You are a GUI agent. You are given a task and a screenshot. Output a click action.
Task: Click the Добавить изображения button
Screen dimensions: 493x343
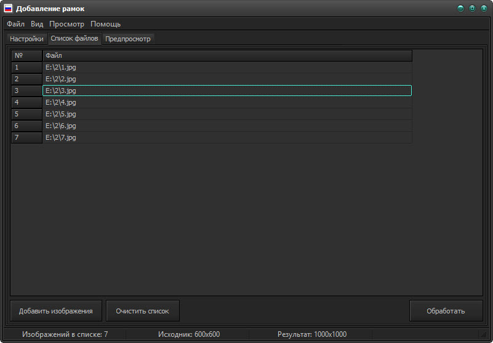pos(56,311)
